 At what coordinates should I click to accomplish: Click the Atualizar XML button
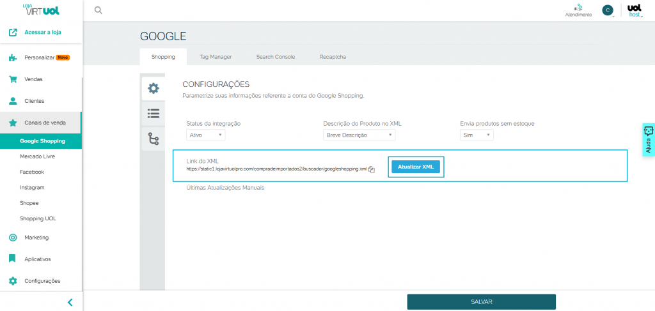[x=416, y=166]
